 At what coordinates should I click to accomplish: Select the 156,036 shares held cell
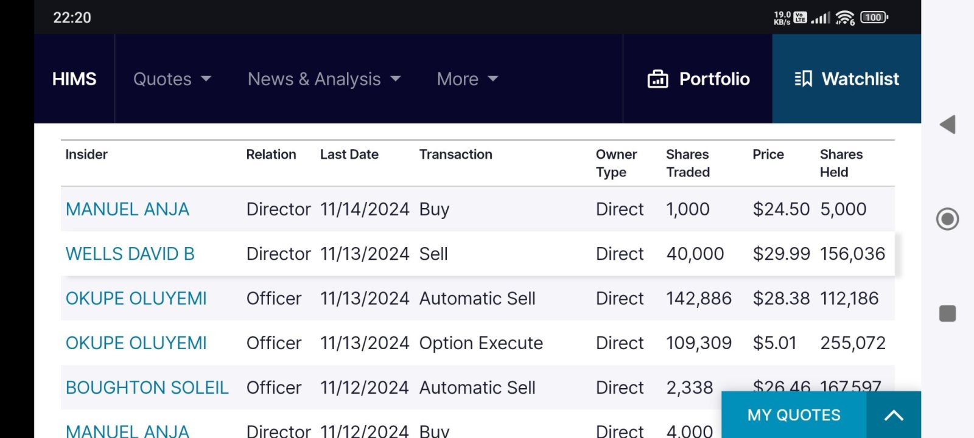tap(852, 254)
